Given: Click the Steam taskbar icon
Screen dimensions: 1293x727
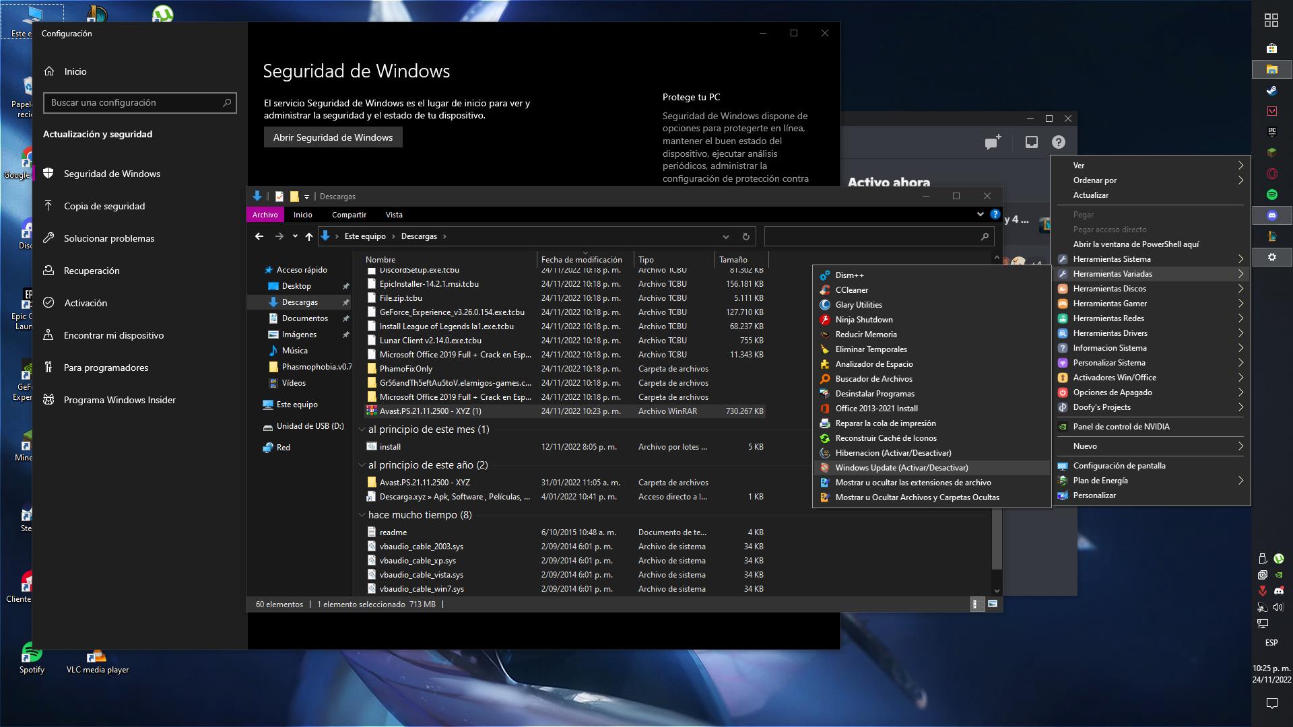Looking at the screenshot, I should pos(1271,90).
